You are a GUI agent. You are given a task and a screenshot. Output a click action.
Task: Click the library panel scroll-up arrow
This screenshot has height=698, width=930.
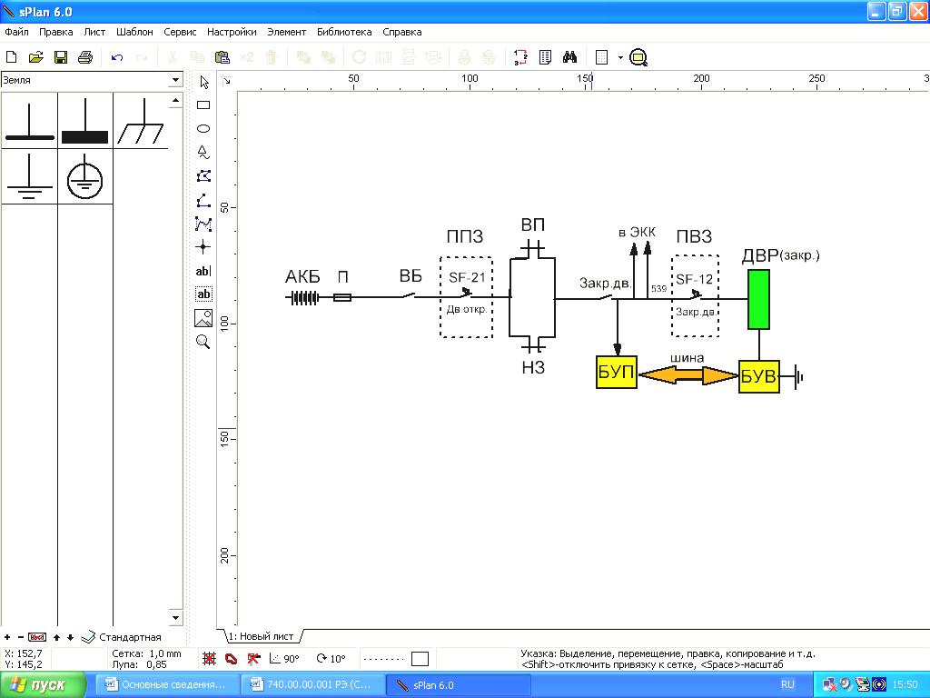pos(175,101)
